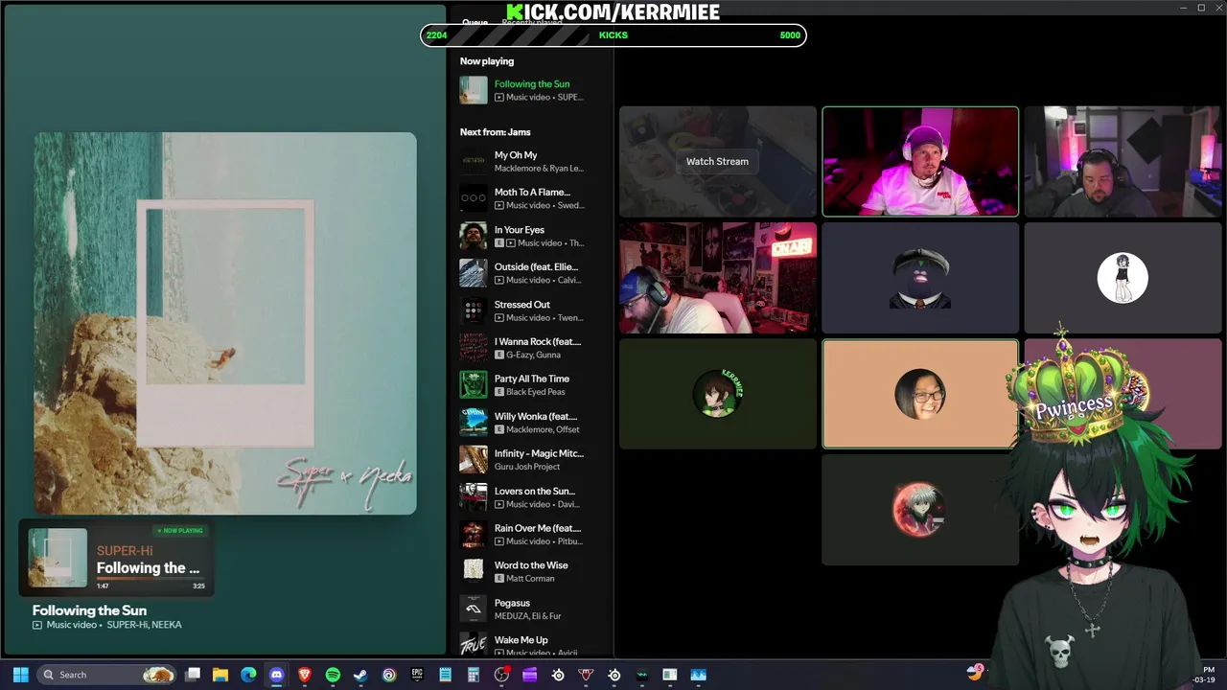Click the 'Stressed Out' album thumbnail
This screenshot has height=690, width=1227.
click(474, 310)
